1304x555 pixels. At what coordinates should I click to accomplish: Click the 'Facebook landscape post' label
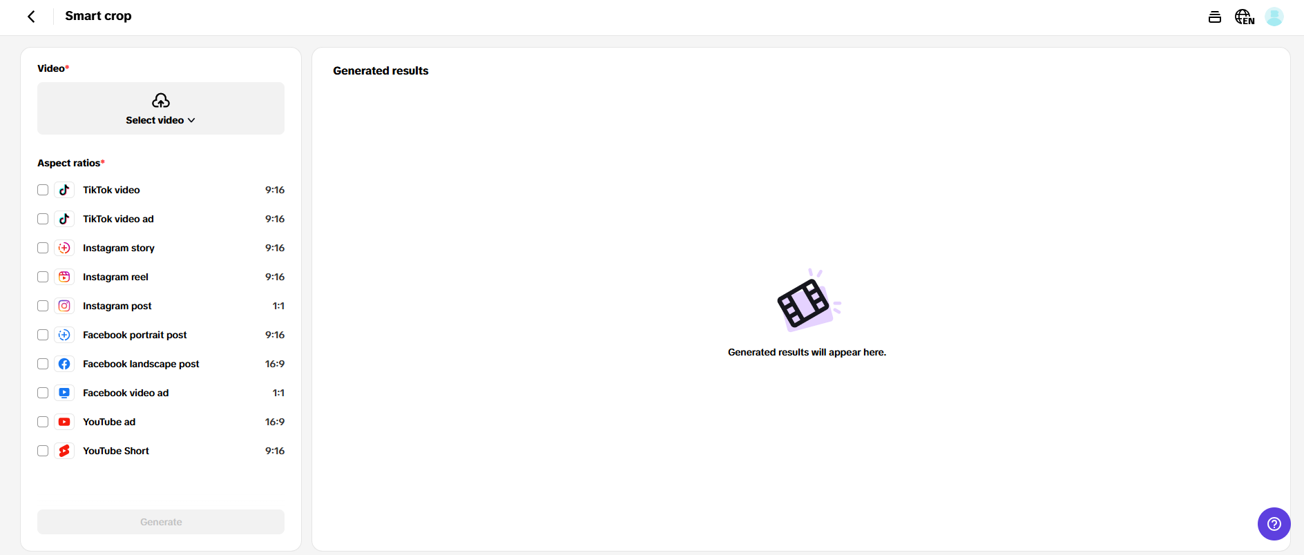141,364
